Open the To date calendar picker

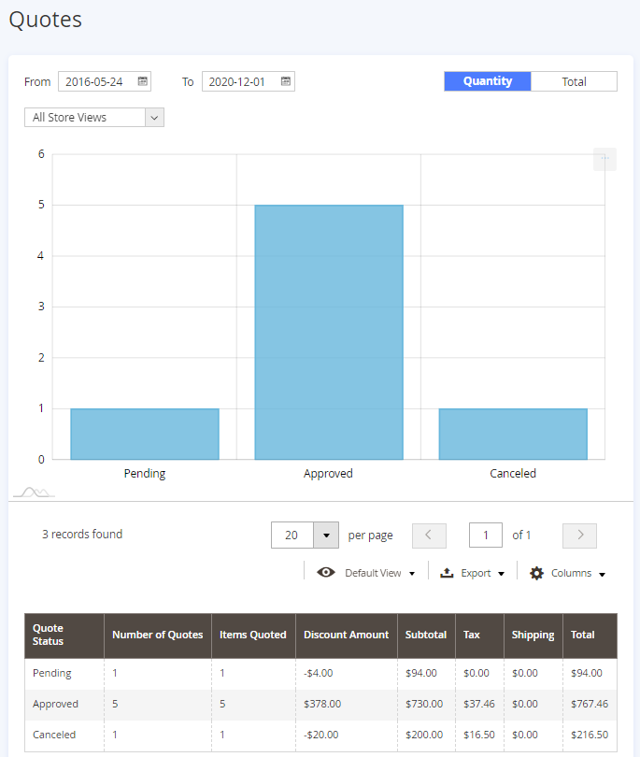tap(286, 82)
